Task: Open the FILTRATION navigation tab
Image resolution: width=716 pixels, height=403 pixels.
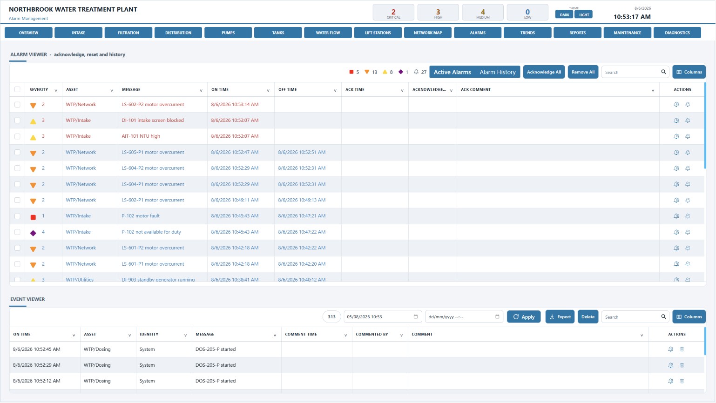Action: [128, 33]
